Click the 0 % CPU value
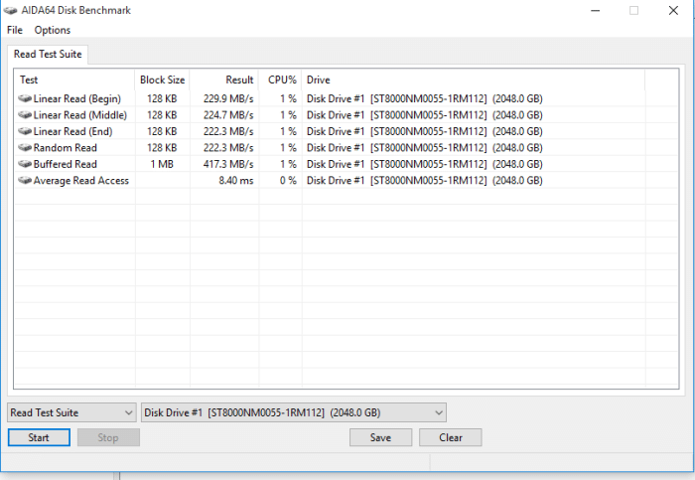Image resolution: width=695 pixels, height=480 pixels. tap(288, 181)
